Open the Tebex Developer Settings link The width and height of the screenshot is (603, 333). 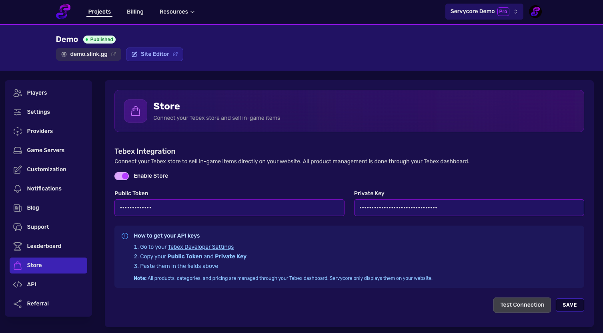[200, 247]
